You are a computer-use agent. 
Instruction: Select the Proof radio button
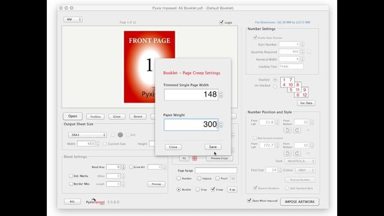[217, 179]
